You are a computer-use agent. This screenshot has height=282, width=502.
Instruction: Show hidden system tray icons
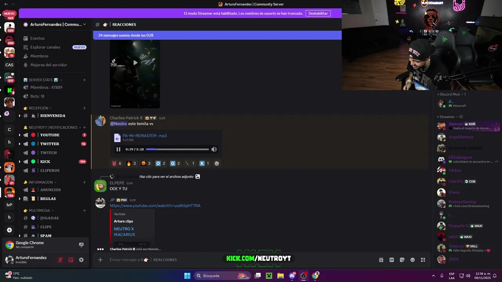(433, 276)
